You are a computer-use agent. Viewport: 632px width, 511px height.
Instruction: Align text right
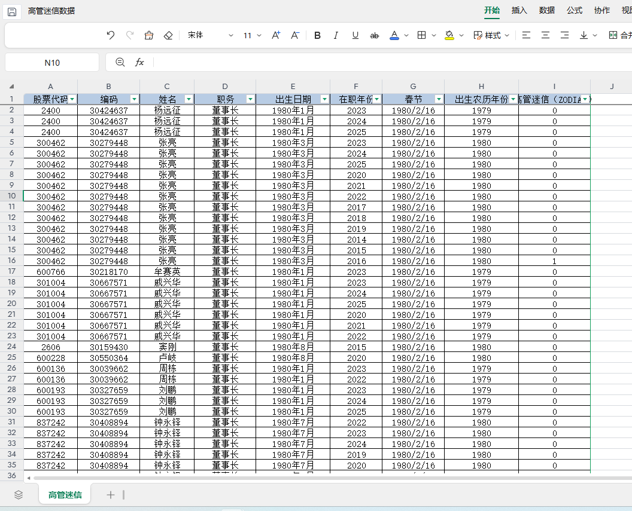click(565, 35)
